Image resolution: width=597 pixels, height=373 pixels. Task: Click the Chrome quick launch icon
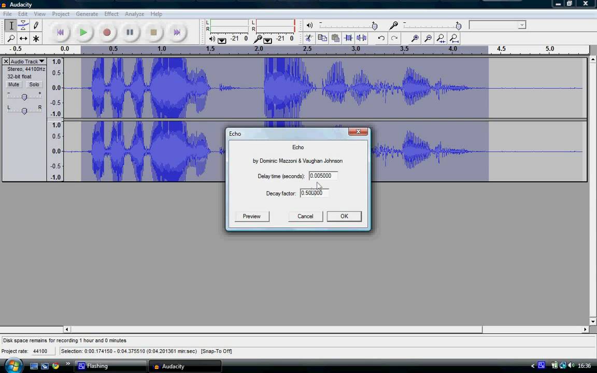[x=56, y=366]
